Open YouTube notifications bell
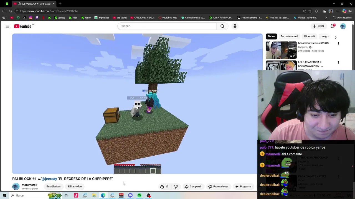355x199 pixels. tap(332, 26)
